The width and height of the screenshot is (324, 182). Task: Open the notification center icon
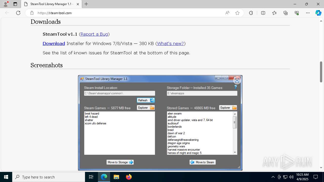(x=316, y=177)
